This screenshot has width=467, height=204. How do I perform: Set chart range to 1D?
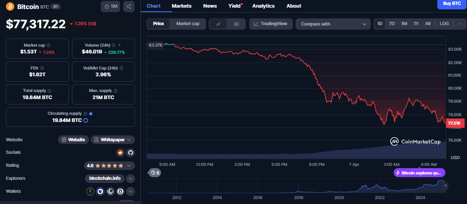[380, 24]
